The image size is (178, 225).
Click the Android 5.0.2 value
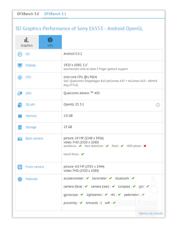[x=73, y=54]
